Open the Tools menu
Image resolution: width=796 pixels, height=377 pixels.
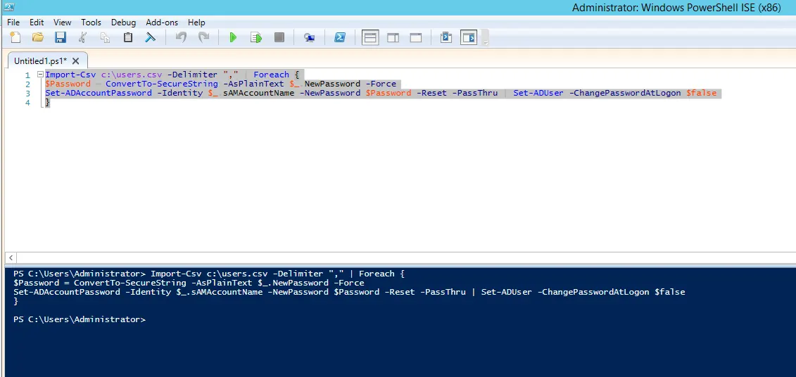click(x=91, y=23)
